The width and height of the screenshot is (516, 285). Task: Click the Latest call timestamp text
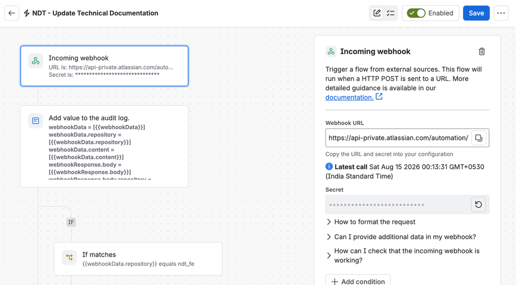coord(405,171)
